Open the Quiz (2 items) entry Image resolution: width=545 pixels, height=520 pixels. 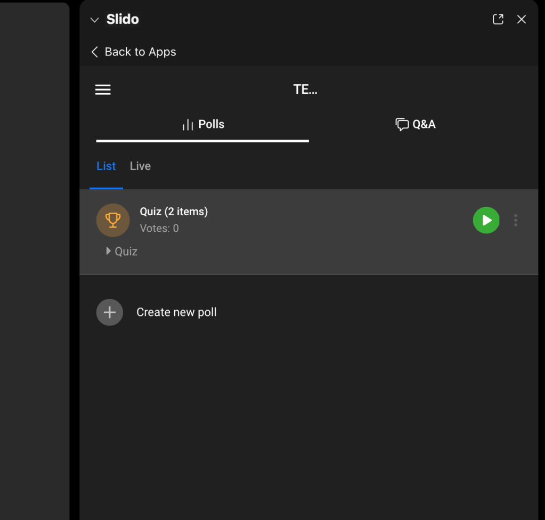click(x=174, y=212)
